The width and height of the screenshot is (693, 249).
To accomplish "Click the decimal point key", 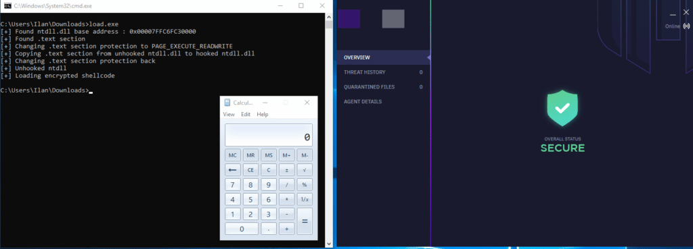I will pyautogui.click(x=269, y=229).
